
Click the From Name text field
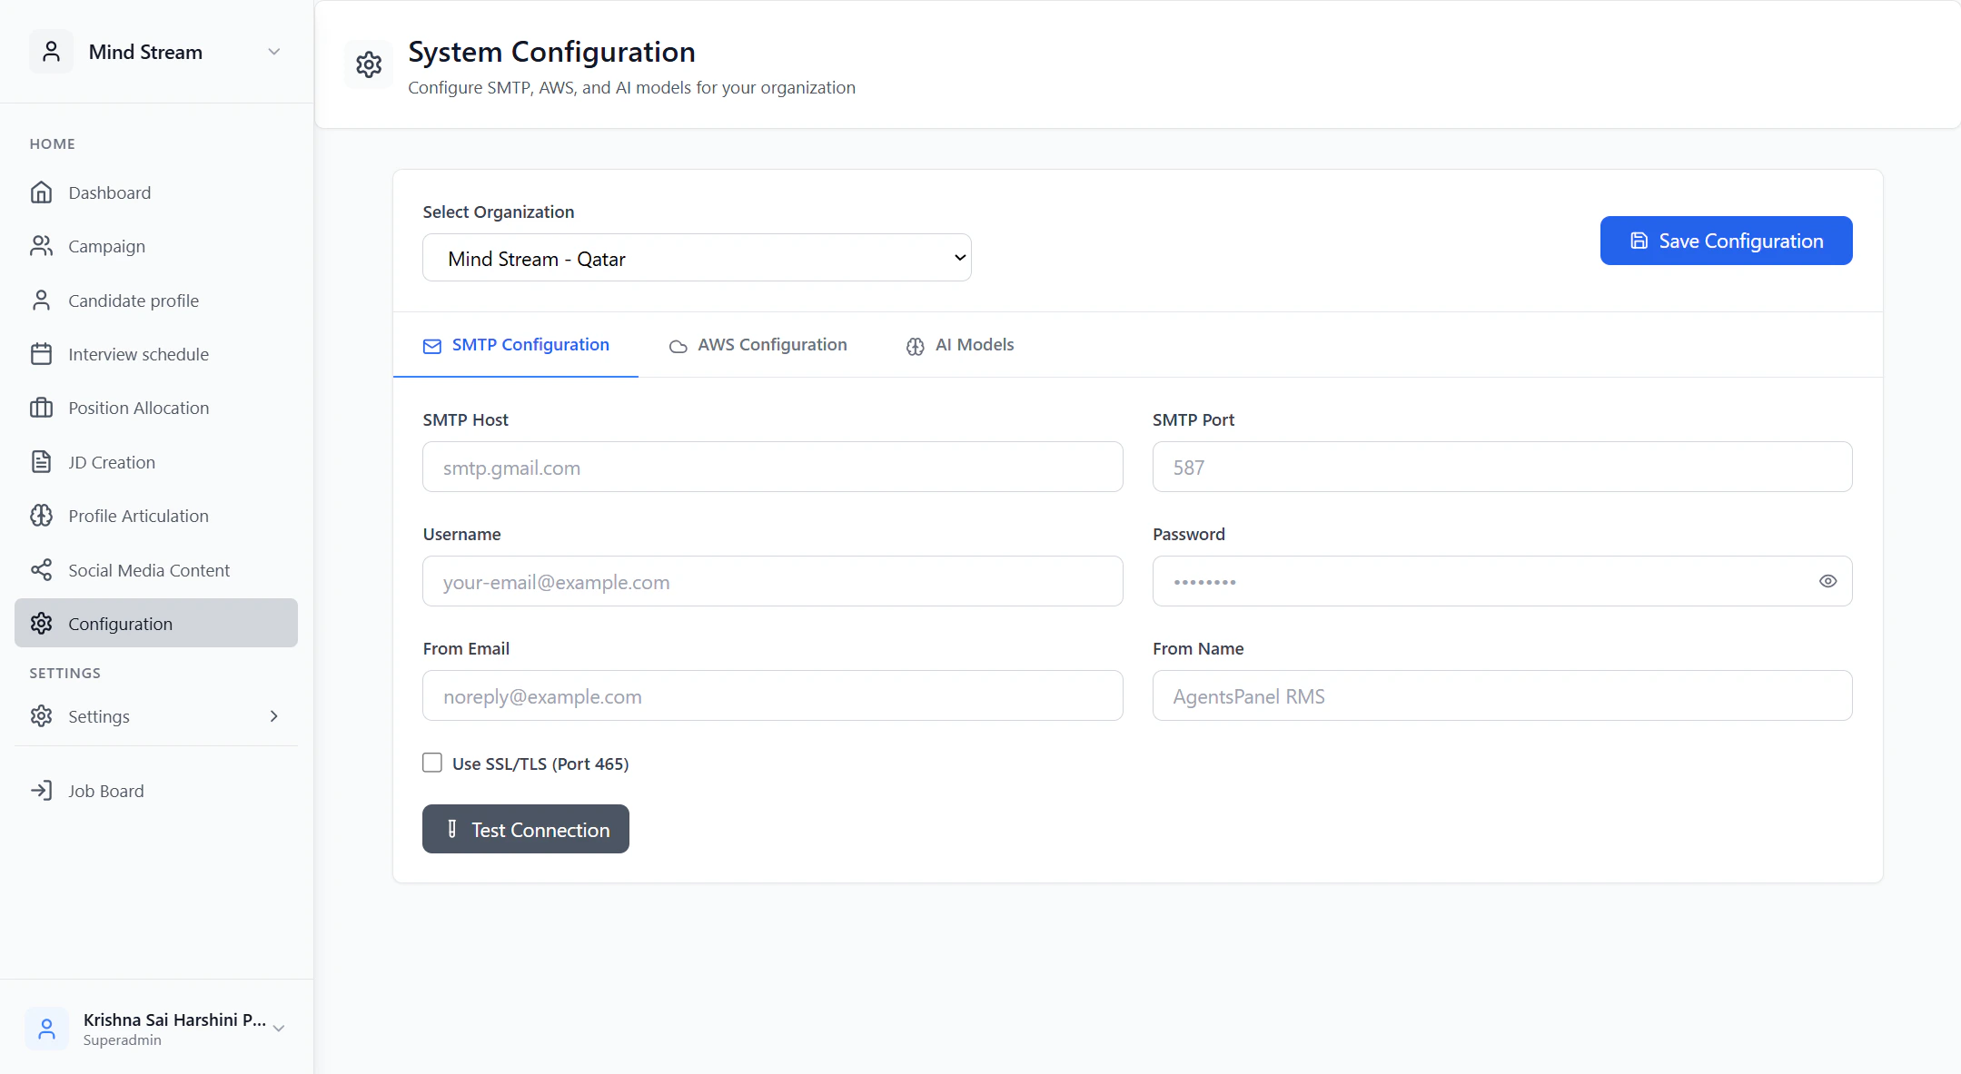[1501, 696]
